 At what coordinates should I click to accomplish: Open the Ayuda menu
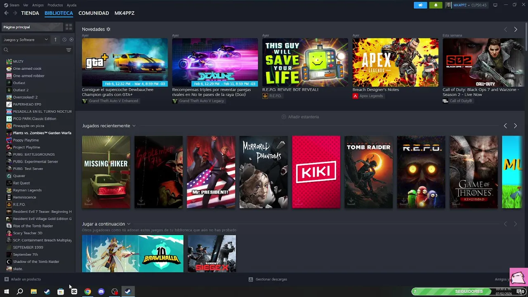point(71,5)
